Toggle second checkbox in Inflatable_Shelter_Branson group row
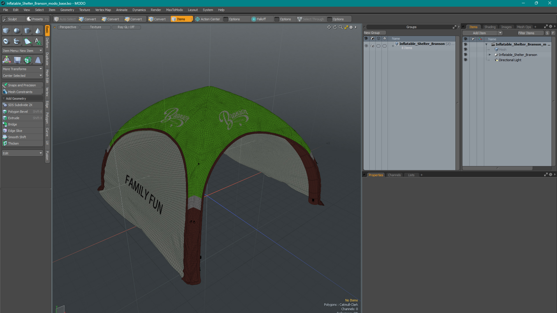 (x=384, y=46)
